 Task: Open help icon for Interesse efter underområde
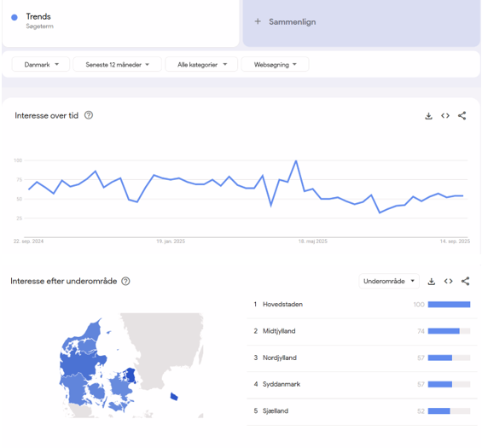125,281
